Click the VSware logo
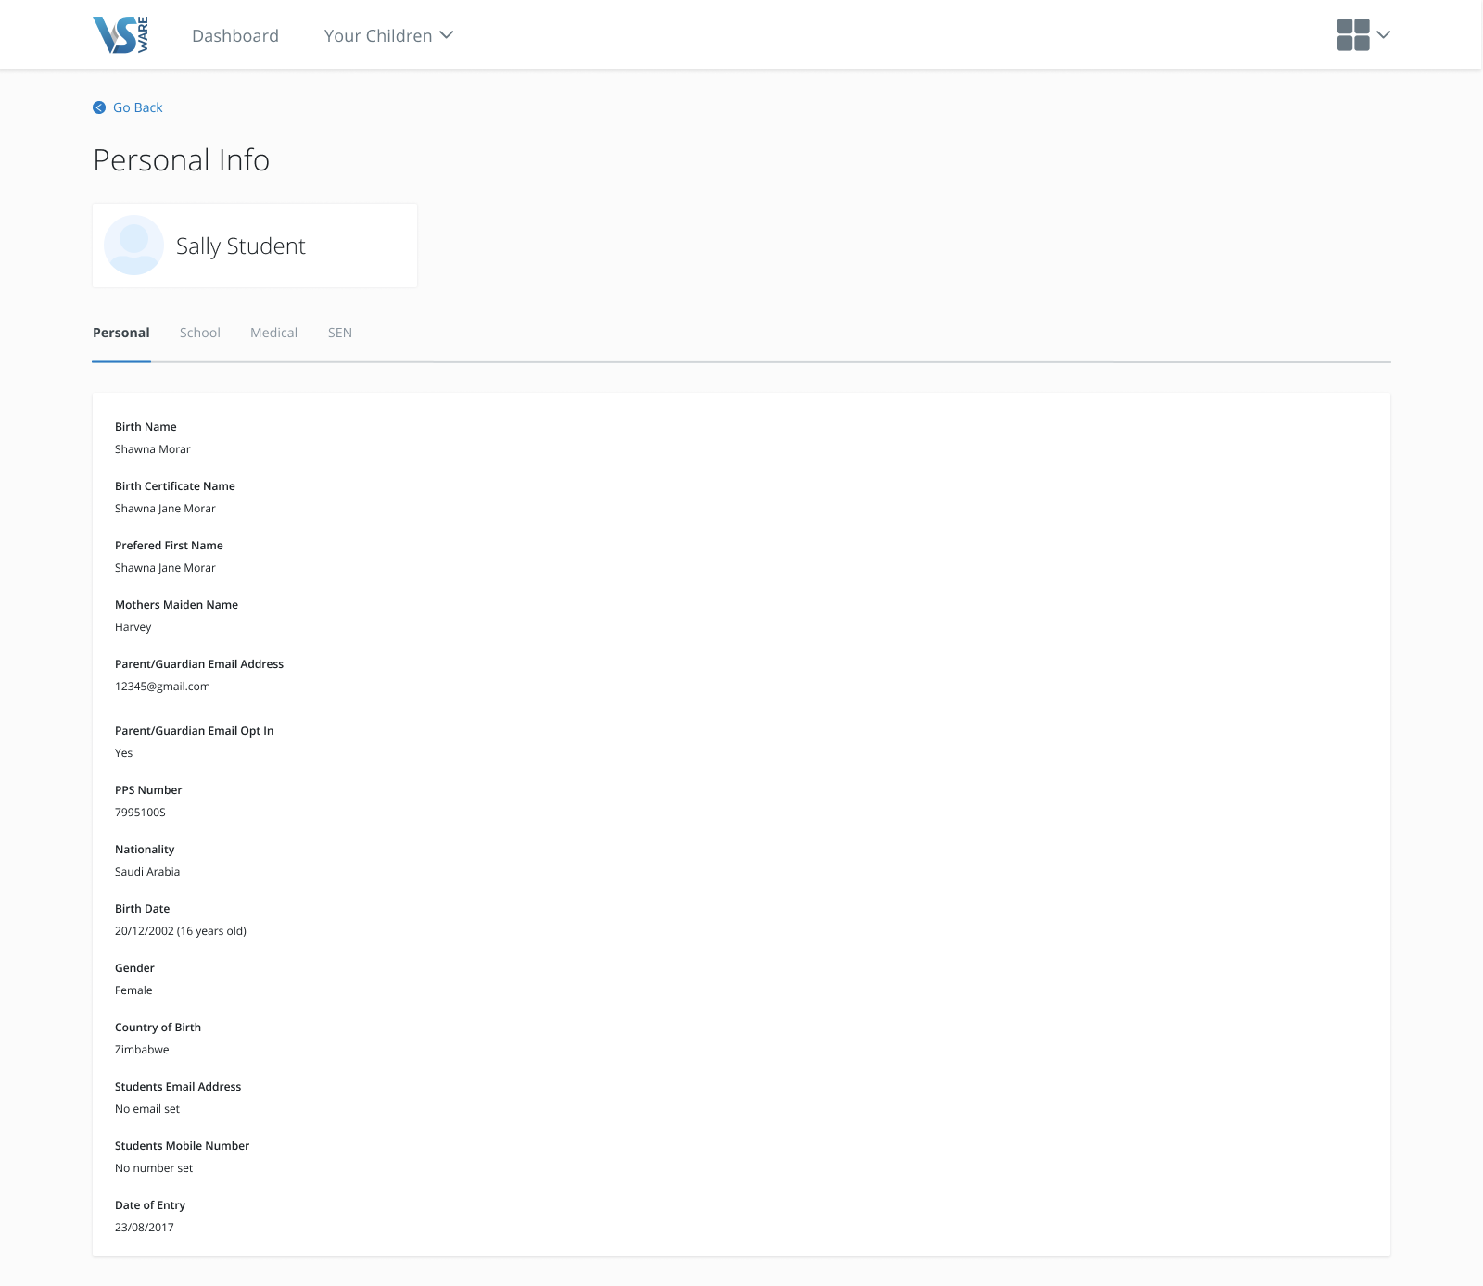Viewport: 1483px width, 1286px height. coord(120,35)
